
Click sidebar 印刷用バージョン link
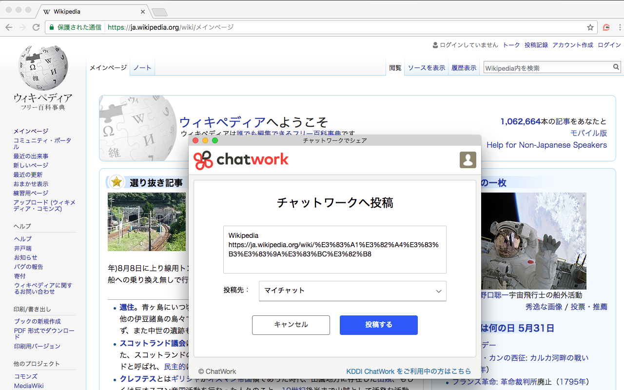(37, 346)
